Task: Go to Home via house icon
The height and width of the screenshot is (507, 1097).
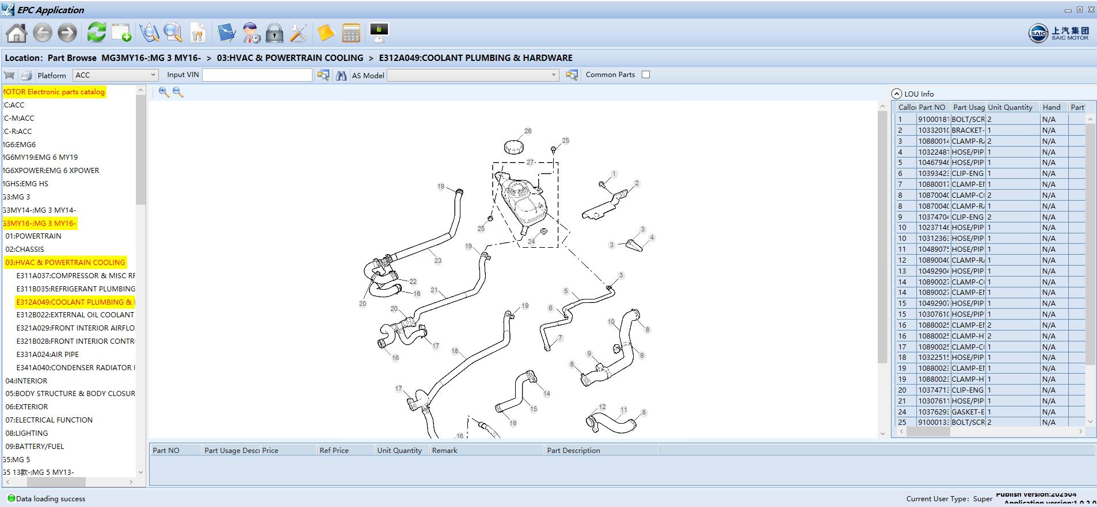Action: point(16,33)
